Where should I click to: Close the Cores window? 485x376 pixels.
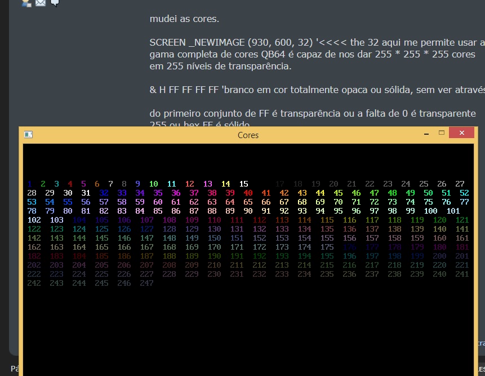(x=462, y=133)
